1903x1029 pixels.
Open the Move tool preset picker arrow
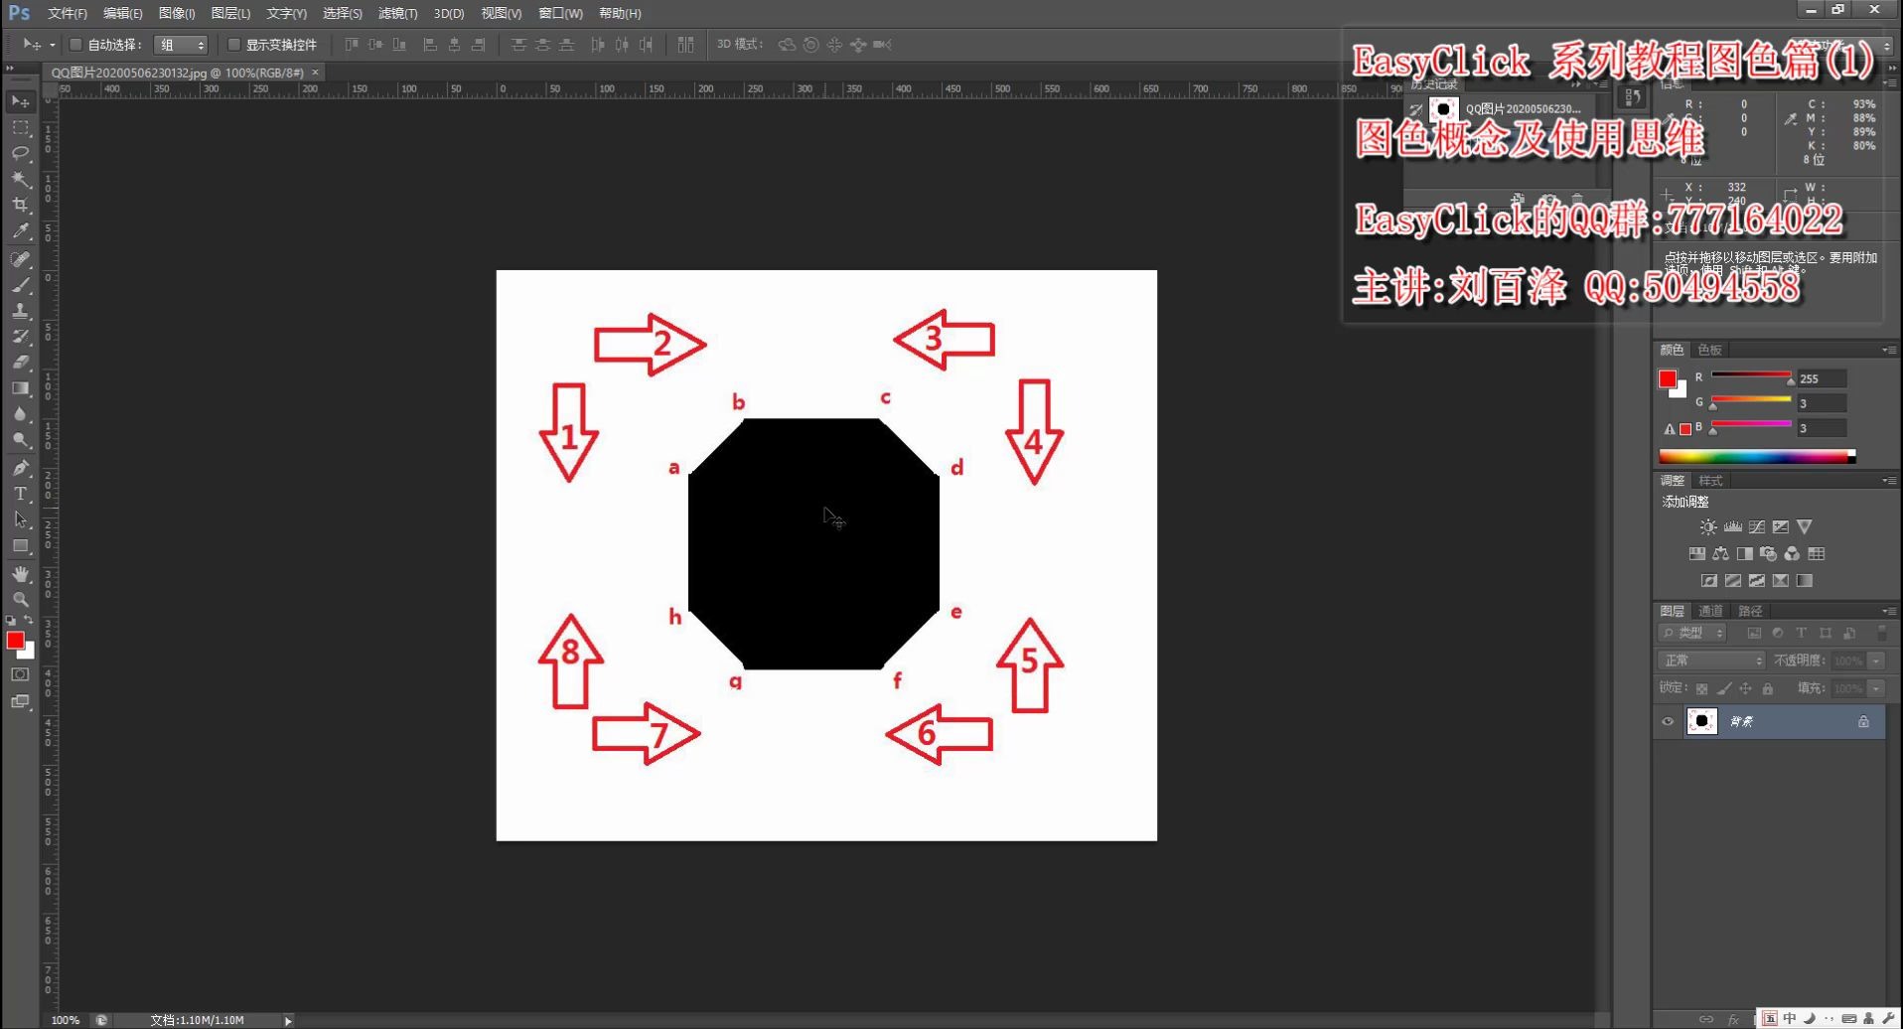click(x=52, y=45)
